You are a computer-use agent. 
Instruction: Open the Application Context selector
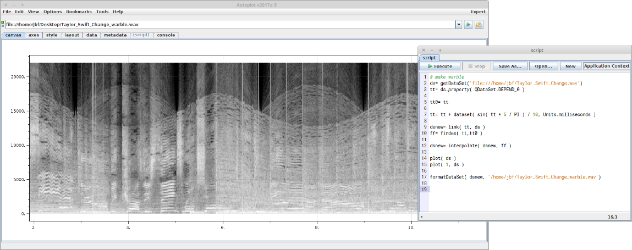coord(606,66)
